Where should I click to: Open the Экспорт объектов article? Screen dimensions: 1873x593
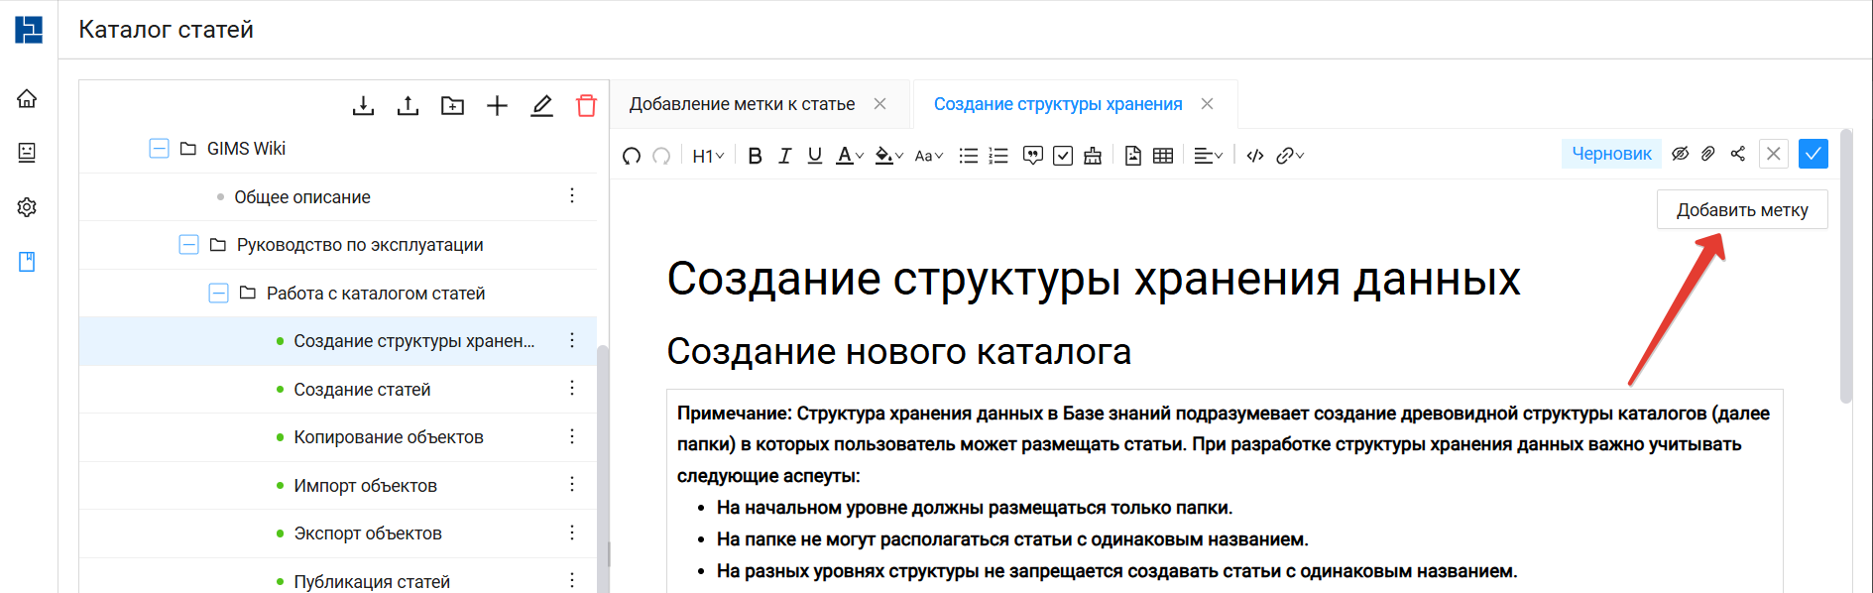coord(368,534)
